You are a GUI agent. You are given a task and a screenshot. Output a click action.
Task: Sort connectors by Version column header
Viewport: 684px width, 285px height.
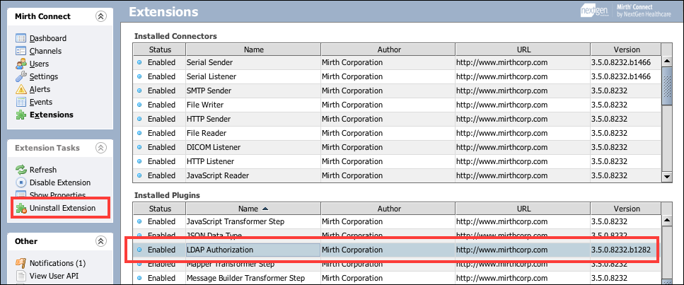(x=626, y=50)
